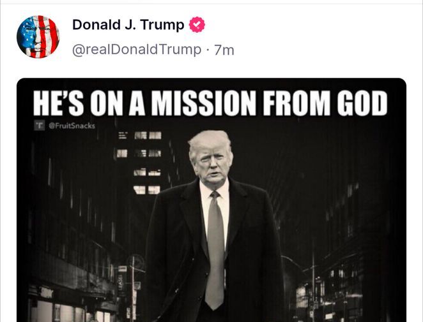The width and height of the screenshot is (423, 322).
Task: Click the street clock at lower left
Action: click(136, 263)
